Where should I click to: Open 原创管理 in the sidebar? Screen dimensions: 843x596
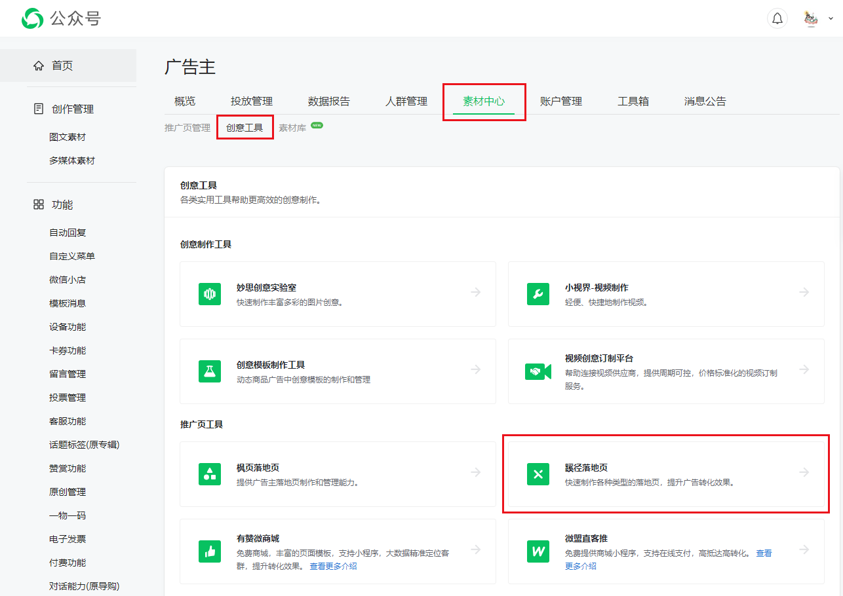tap(68, 492)
